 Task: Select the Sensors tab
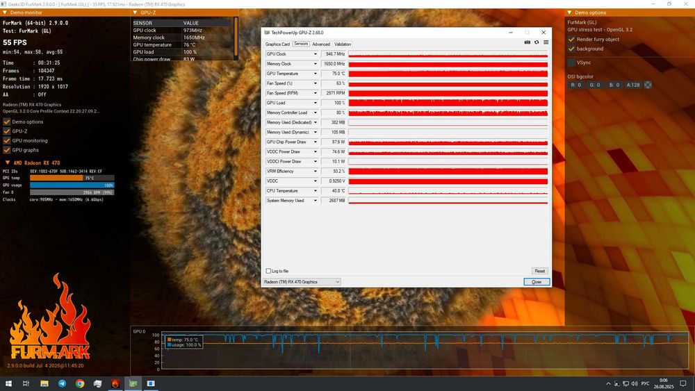(301, 44)
